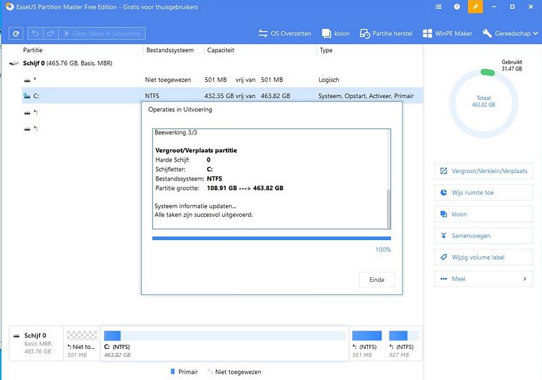542x380 pixels.
Task: Click Wijs ruimte toe action
Action: point(483,193)
